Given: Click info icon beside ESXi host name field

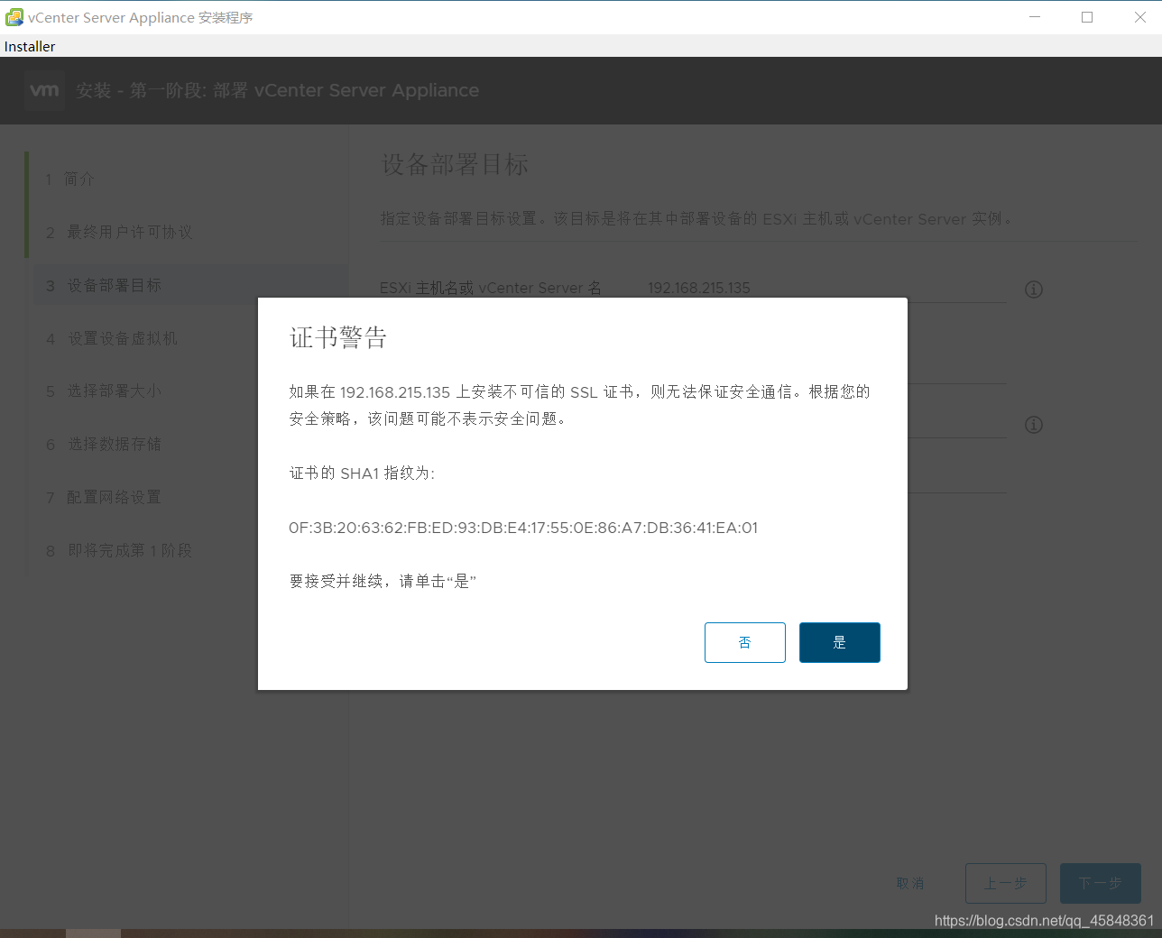Looking at the screenshot, I should pos(1034,290).
